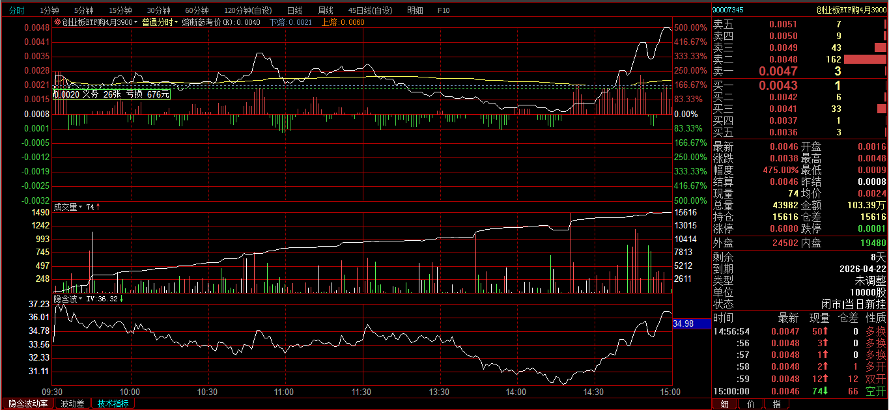Click the 卖二 volume bar of 162

865,59
